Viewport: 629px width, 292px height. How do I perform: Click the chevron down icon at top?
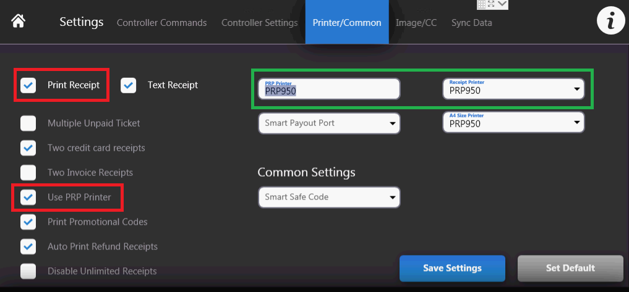coord(502,4)
